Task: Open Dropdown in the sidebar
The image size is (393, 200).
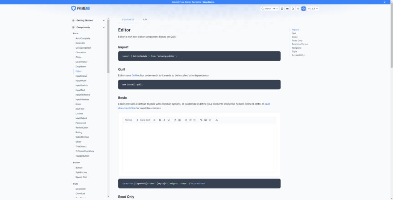Action: (81, 67)
